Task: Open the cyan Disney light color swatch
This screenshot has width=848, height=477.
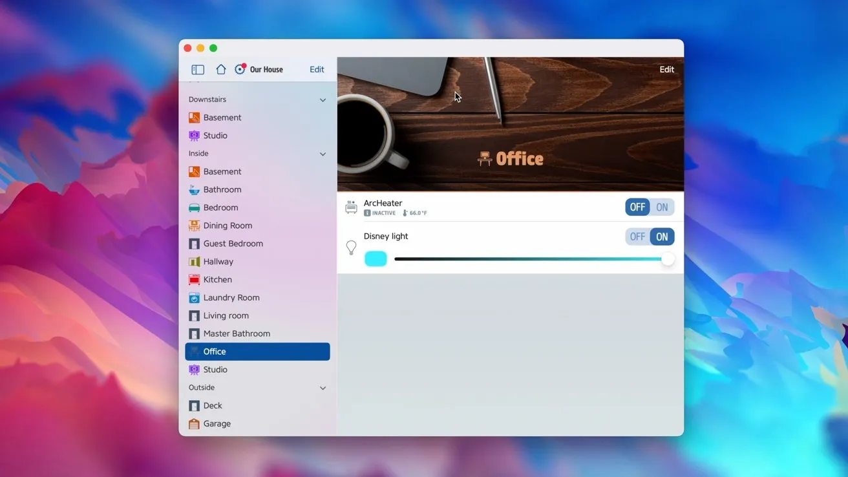Action: tap(376, 259)
